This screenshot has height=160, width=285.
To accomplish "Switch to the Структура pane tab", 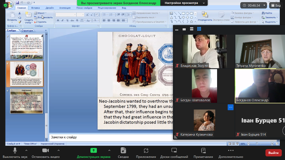I will 27,31.
